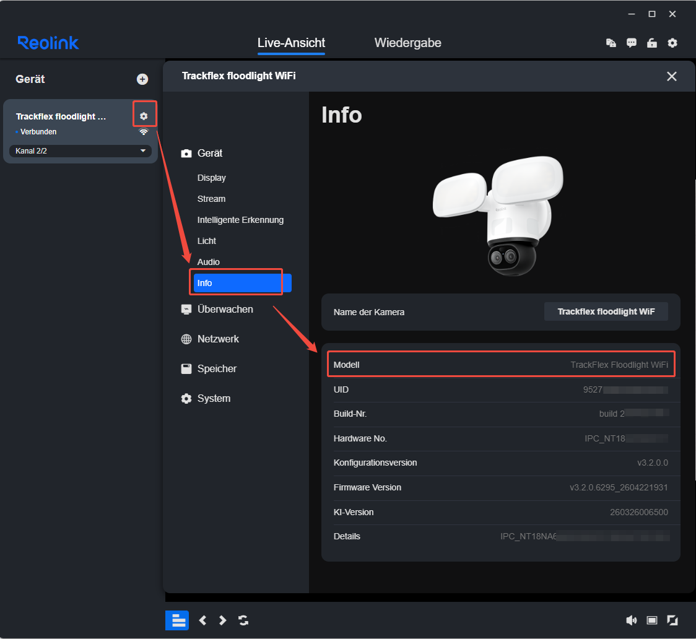Click the Build-Nr. value
The width and height of the screenshot is (696, 639).
[x=634, y=414]
